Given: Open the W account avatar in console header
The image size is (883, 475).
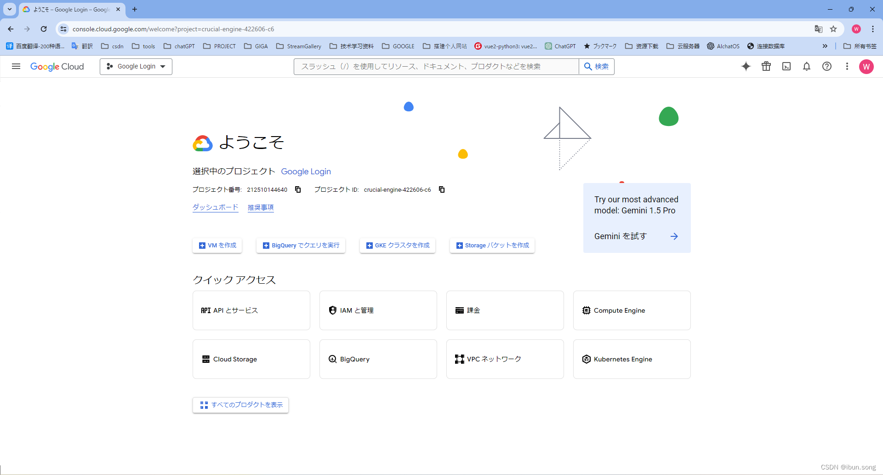Looking at the screenshot, I should point(866,66).
